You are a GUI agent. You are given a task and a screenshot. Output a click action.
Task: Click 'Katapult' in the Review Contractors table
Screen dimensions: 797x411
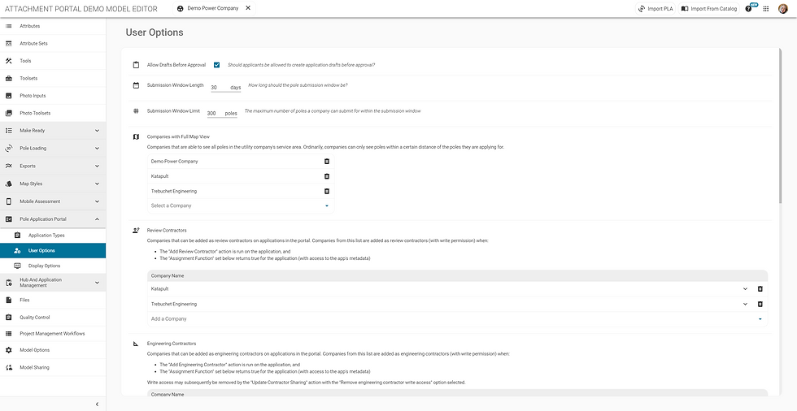point(159,288)
